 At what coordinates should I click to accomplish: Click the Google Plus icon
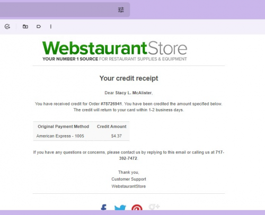pyautogui.click(x=154, y=207)
